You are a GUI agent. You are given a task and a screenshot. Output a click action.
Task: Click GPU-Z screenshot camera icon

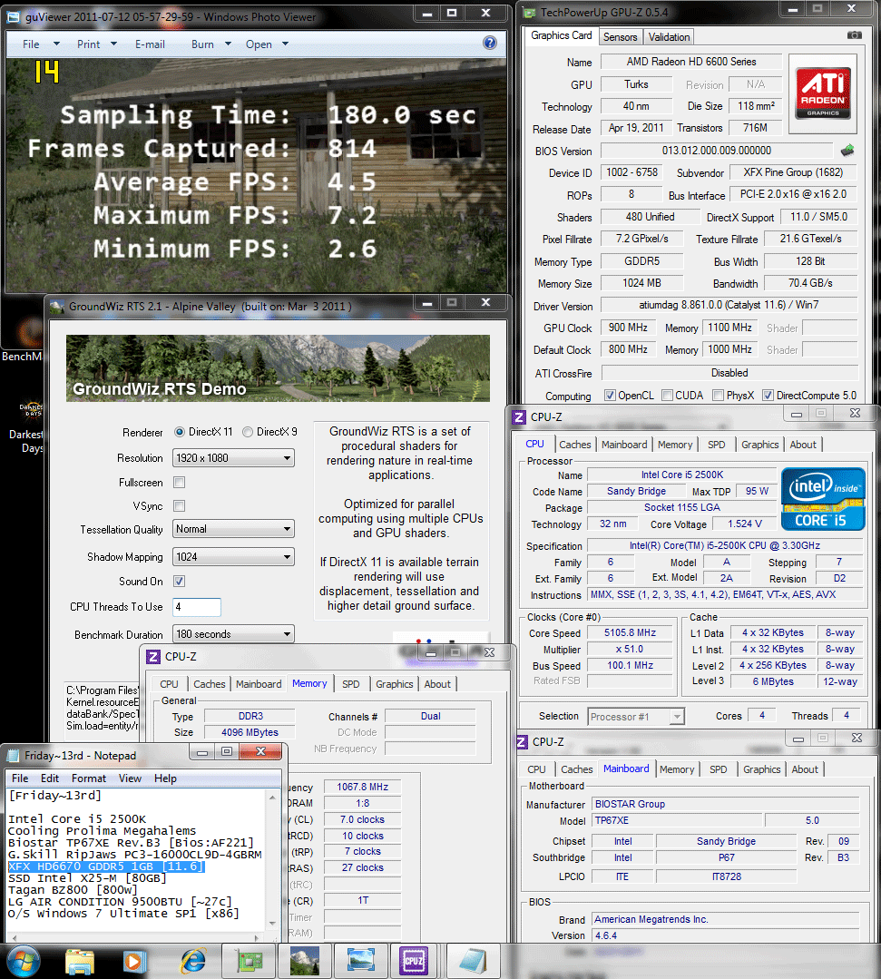tap(855, 35)
